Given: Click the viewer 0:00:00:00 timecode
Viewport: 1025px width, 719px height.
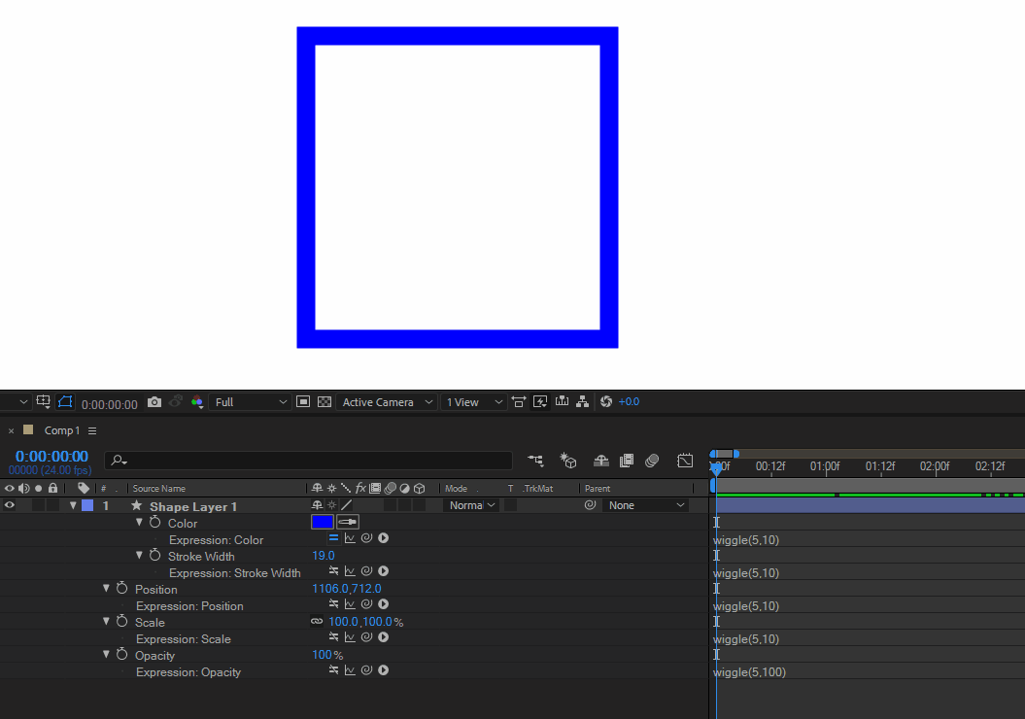Looking at the screenshot, I should tap(110, 404).
